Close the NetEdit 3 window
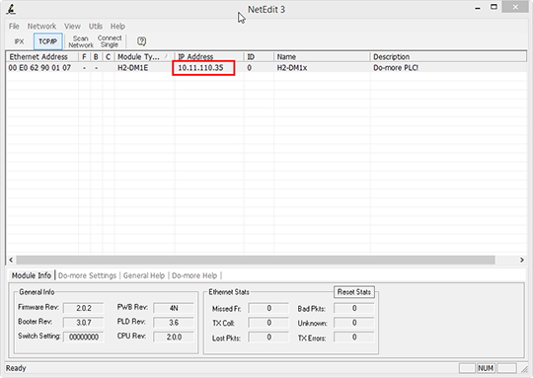Viewport: 533px width, 378px height. [x=515, y=7]
